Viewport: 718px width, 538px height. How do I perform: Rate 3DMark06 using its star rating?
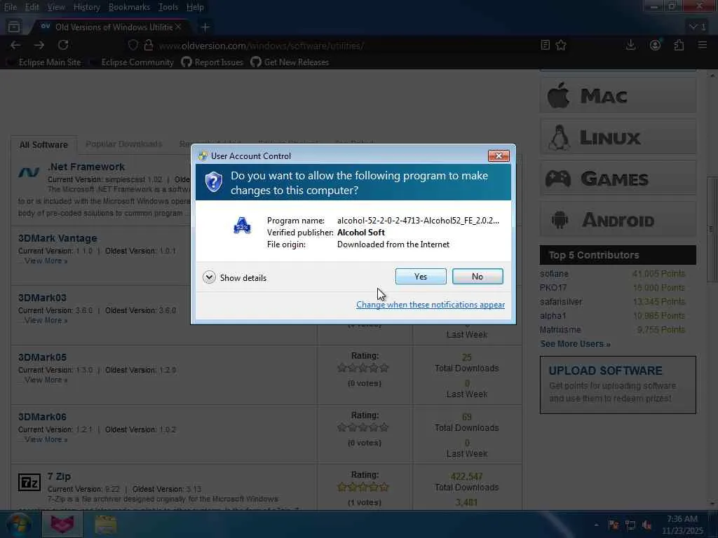[x=363, y=427]
